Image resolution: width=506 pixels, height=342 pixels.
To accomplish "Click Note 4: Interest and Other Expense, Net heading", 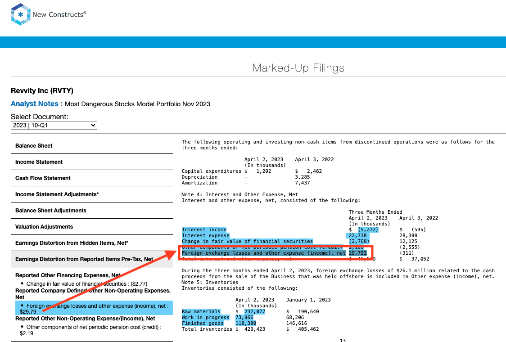I will (x=239, y=194).
